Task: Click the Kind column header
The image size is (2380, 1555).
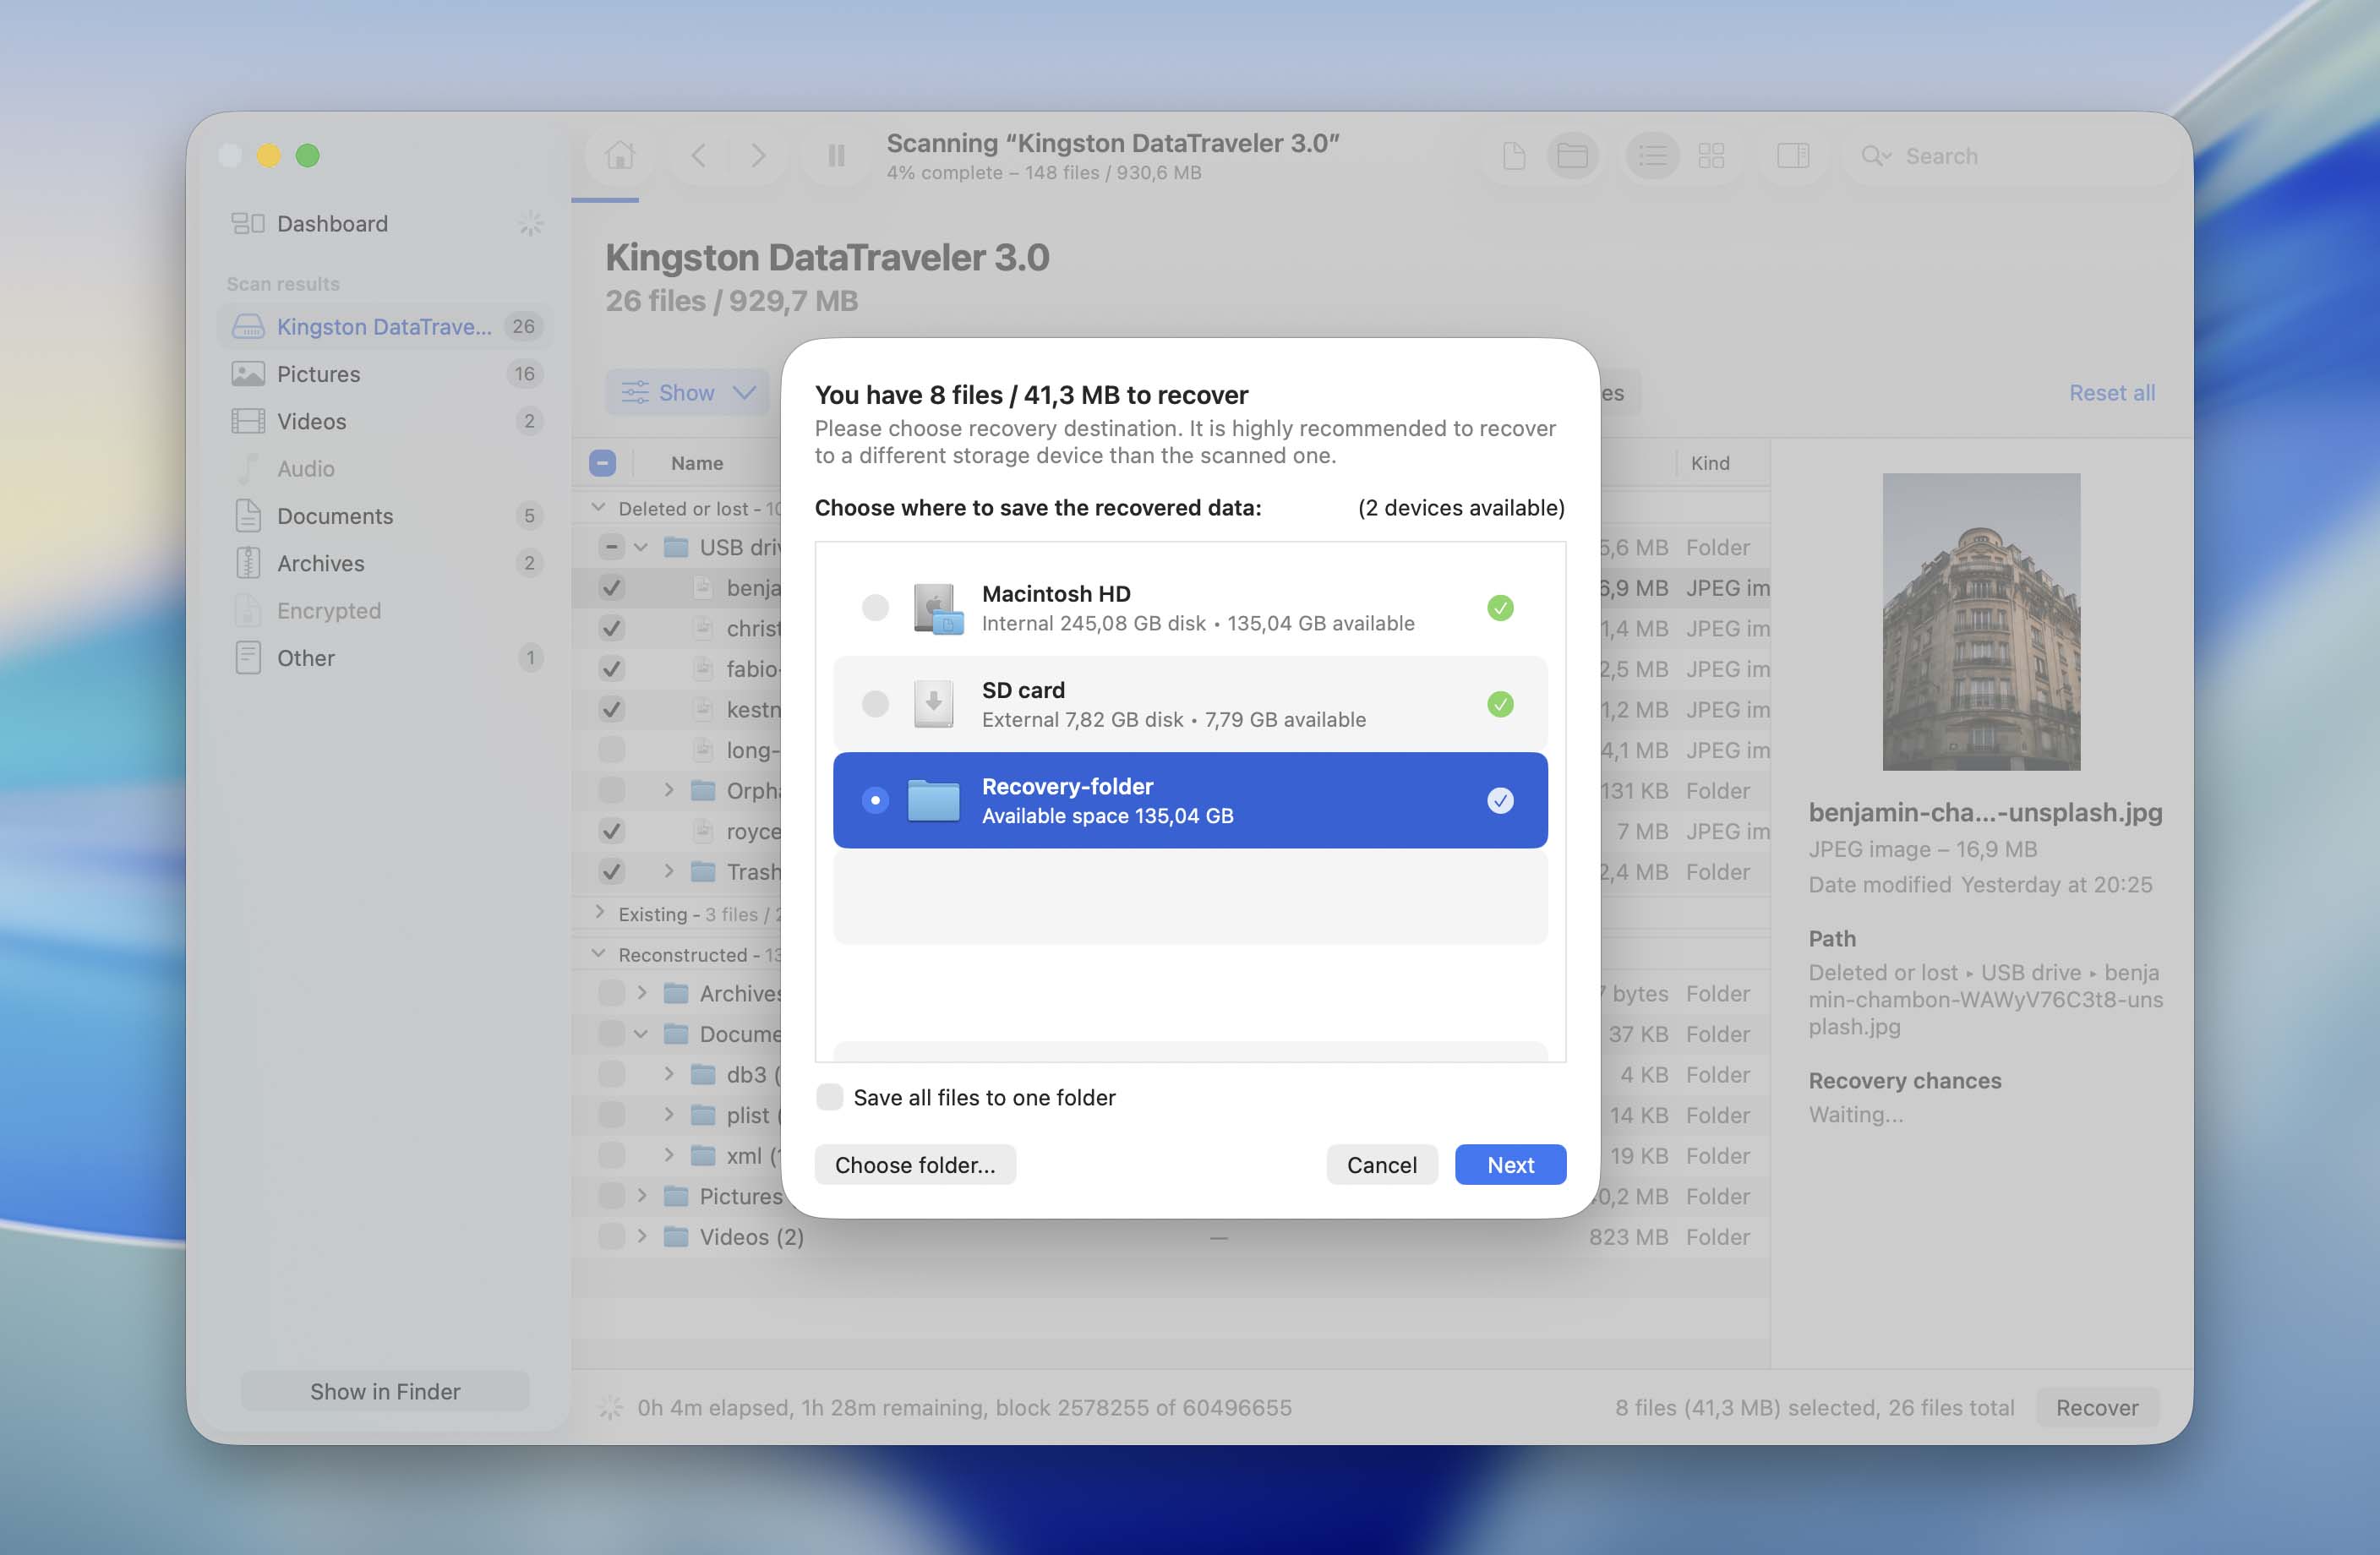Action: 1710,463
